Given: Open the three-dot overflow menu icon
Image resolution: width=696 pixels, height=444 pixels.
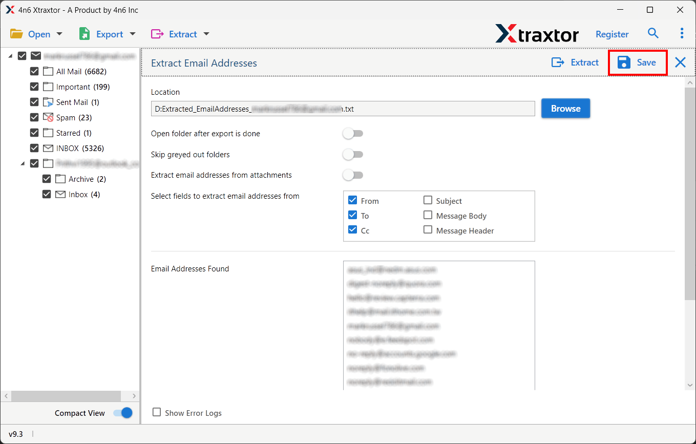Looking at the screenshot, I should tap(682, 33).
